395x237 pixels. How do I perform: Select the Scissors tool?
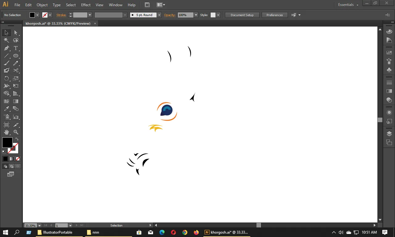pyautogui.click(x=16, y=71)
